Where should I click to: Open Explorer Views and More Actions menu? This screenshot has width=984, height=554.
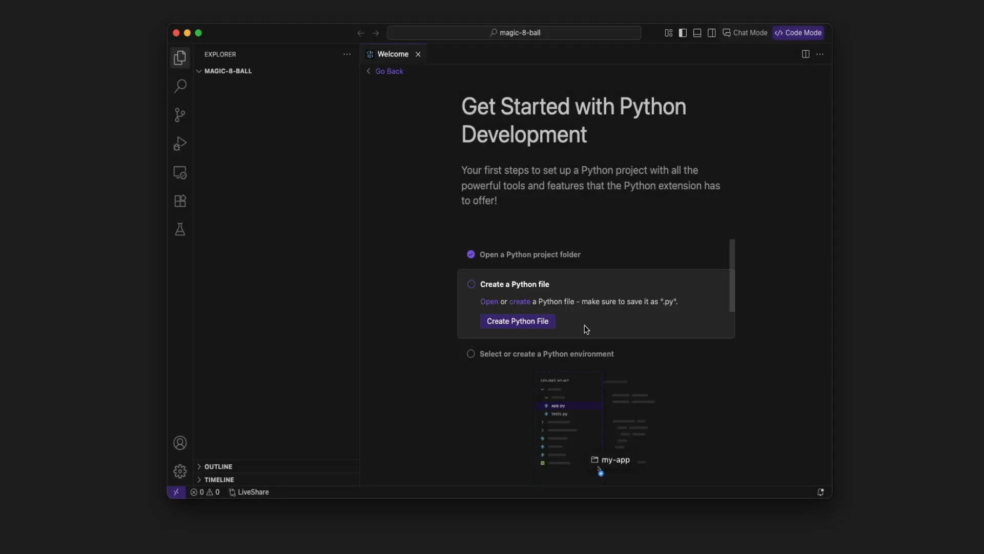pos(347,54)
